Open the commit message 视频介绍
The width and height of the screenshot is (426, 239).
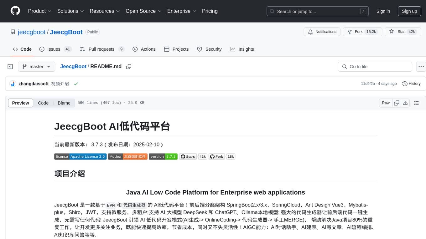click(60, 84)
